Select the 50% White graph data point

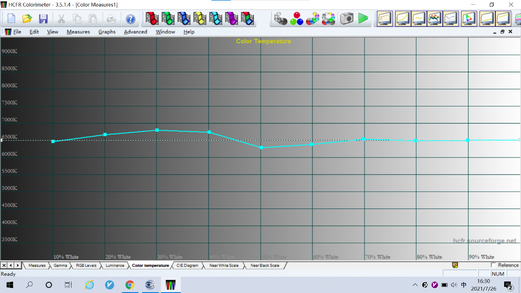pyautogui.click(x=261, y=147)
